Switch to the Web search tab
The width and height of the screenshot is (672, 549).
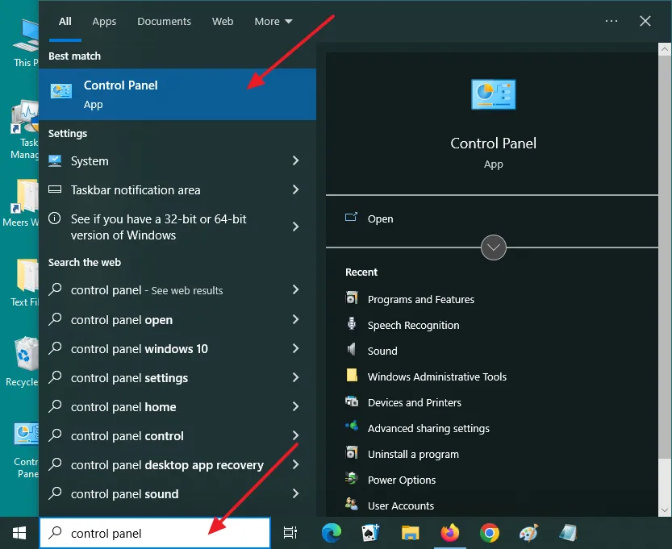223,22
